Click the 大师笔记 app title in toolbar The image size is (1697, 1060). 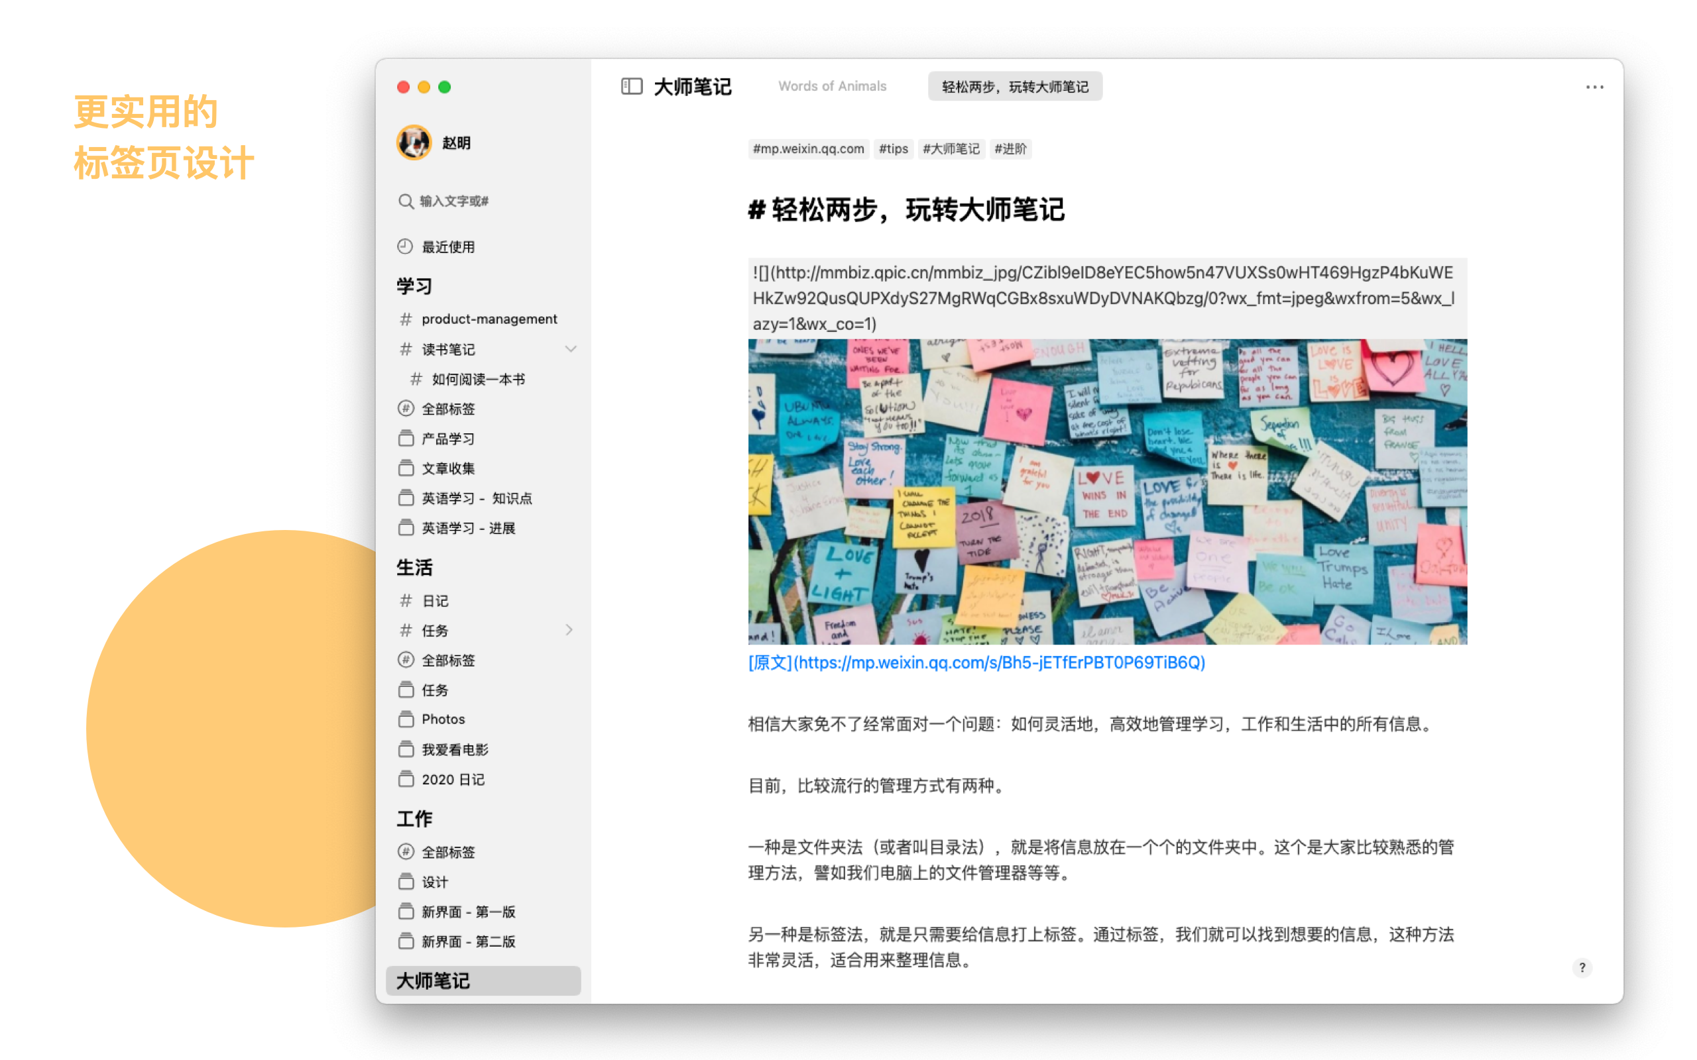coord(692,86)
